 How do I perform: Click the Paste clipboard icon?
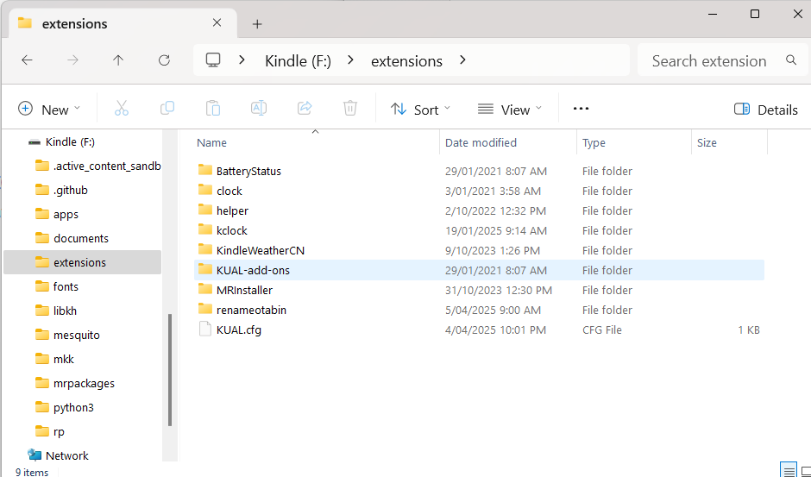(213, 109)
